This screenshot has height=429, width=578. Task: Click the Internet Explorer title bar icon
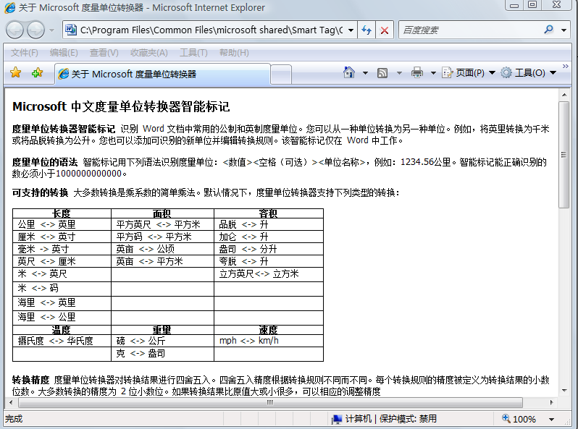(9, 8)
